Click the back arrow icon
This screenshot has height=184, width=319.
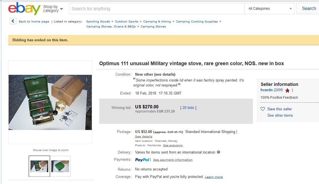pyautogui.click(x=13, y=21)
